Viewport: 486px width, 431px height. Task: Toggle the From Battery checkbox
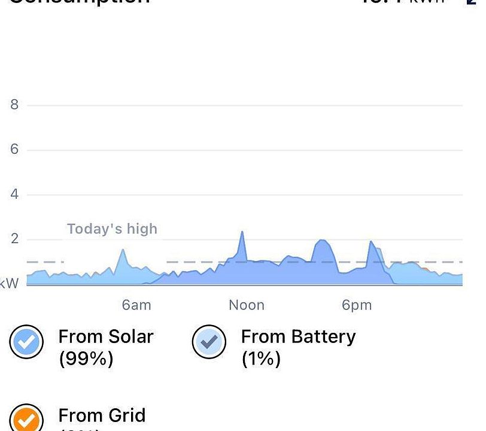coord(209,342)
